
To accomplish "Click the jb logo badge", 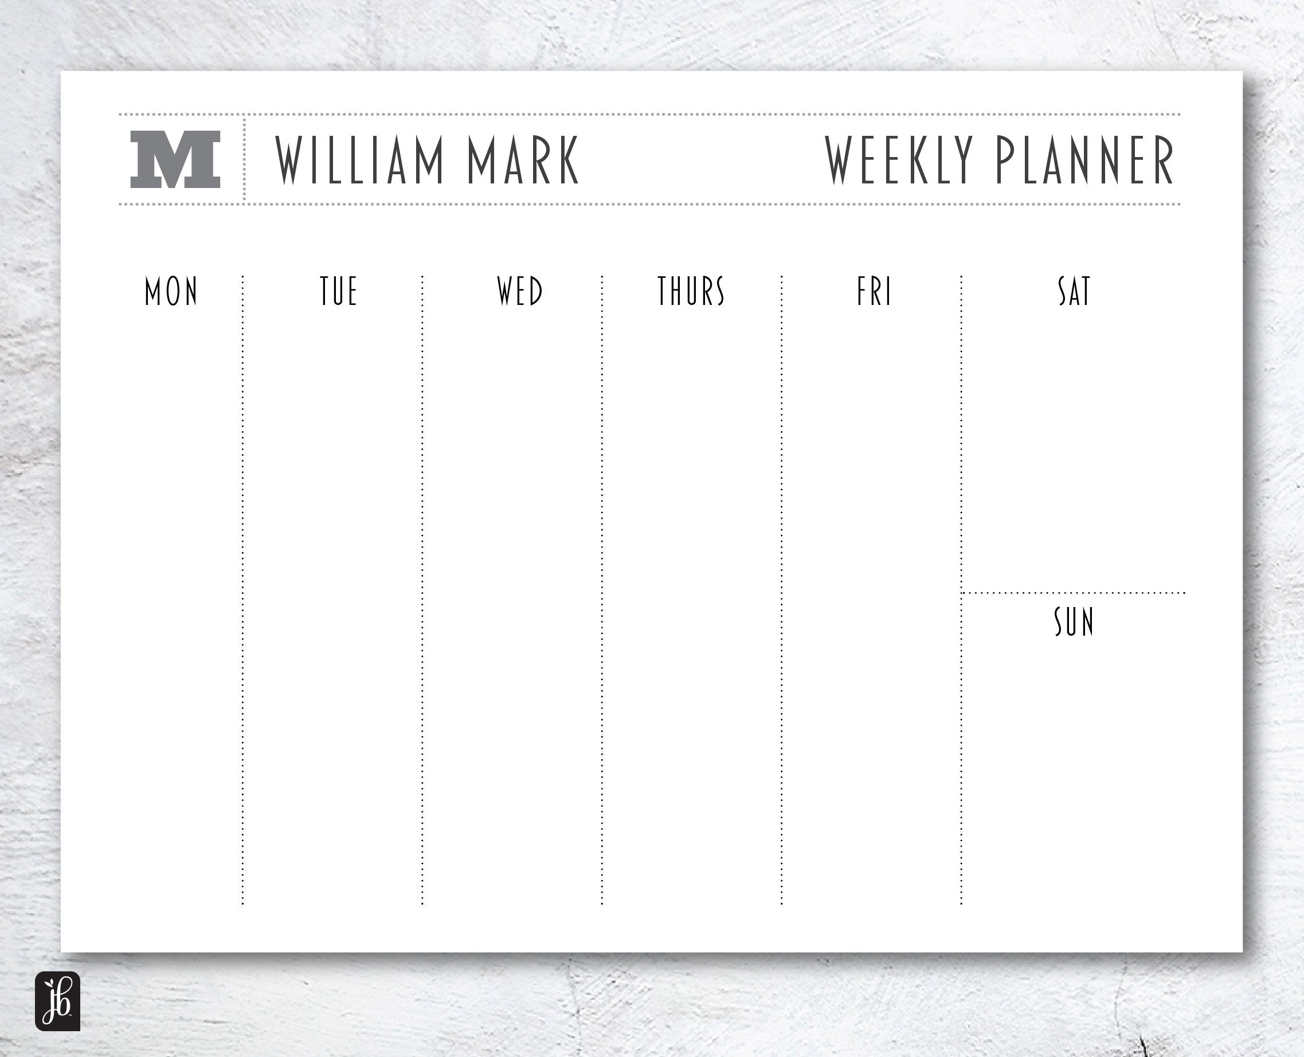I will (x=58, y=1001).
